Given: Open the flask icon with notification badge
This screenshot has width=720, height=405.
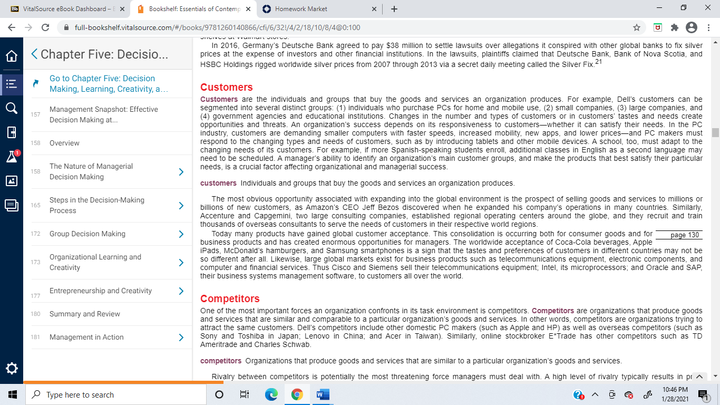Looking at the screenshot, I should click(12, 156).
